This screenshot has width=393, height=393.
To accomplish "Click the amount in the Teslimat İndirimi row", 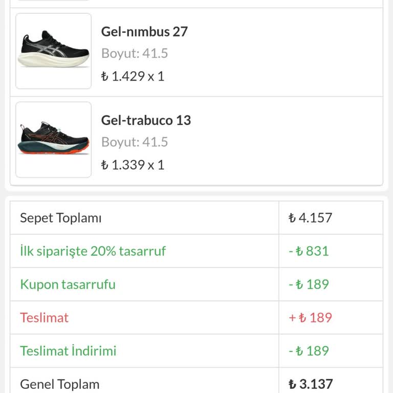I will [x=309, y=351].
